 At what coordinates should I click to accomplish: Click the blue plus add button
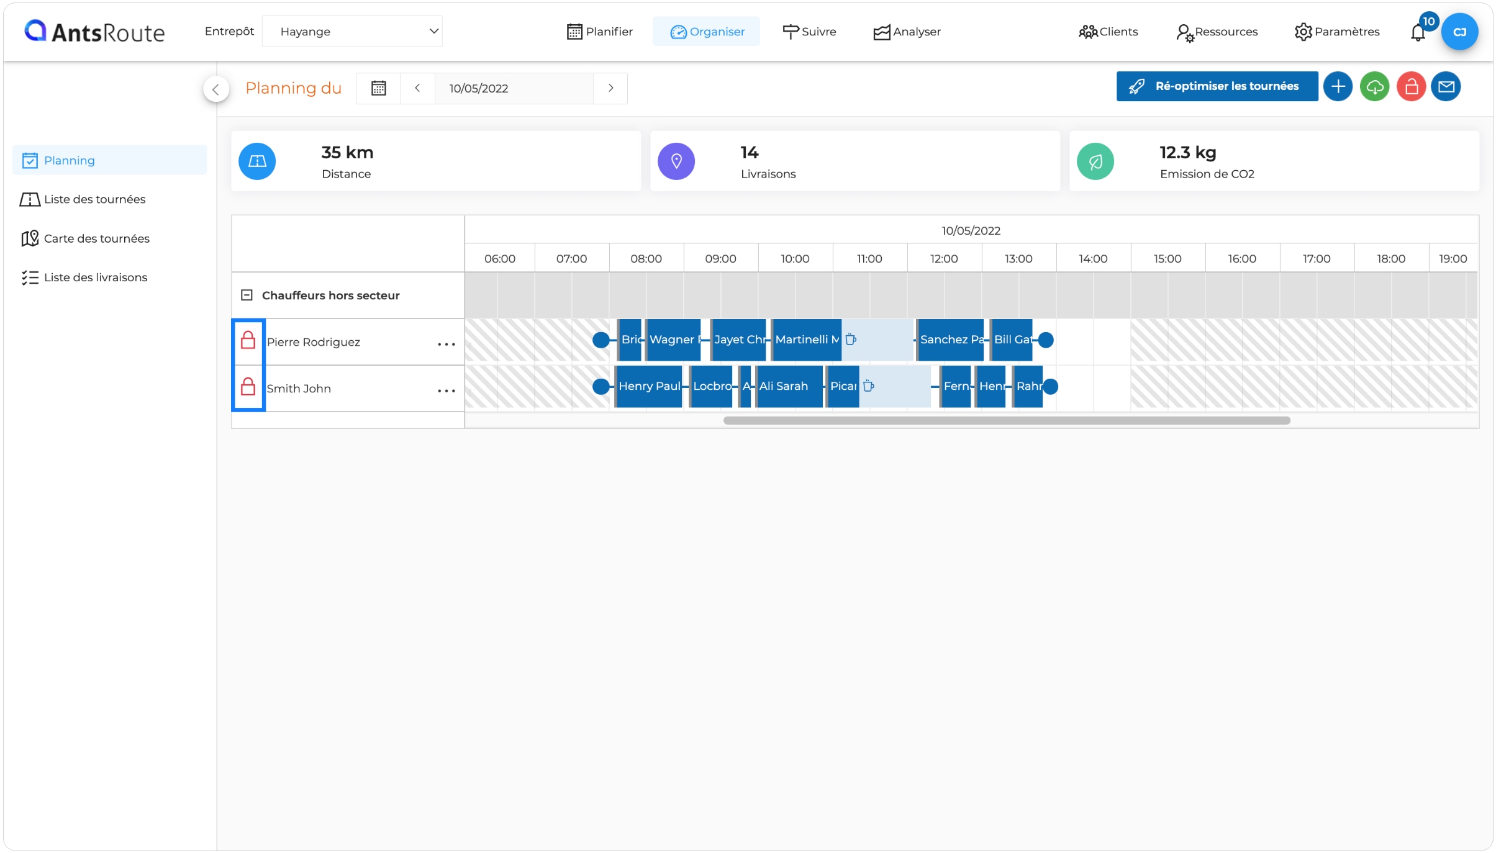click(1338, 86)
